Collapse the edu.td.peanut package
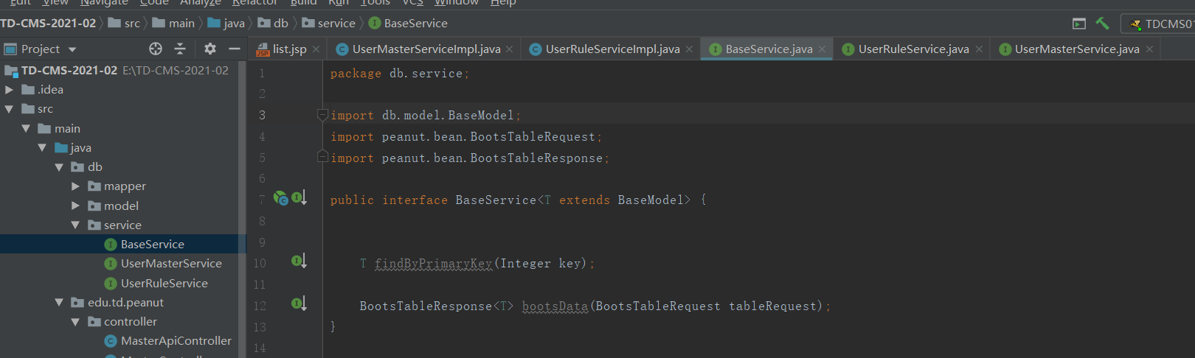This screenshot has width=1195, height=358. (59, 302)
